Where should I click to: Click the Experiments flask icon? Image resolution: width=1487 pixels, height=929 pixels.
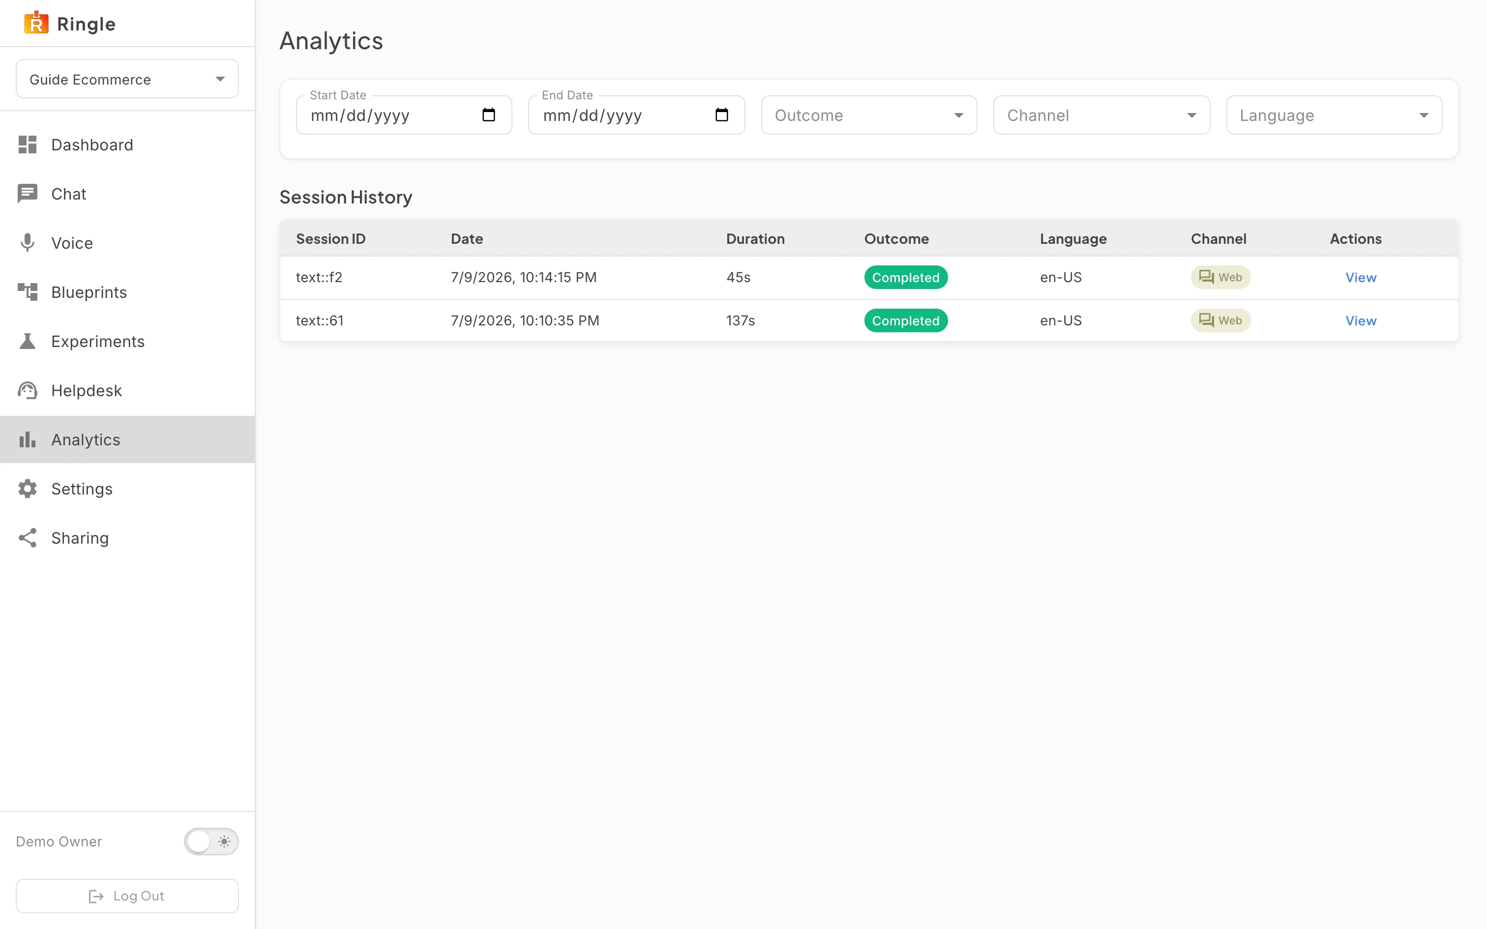coord(28,341)
